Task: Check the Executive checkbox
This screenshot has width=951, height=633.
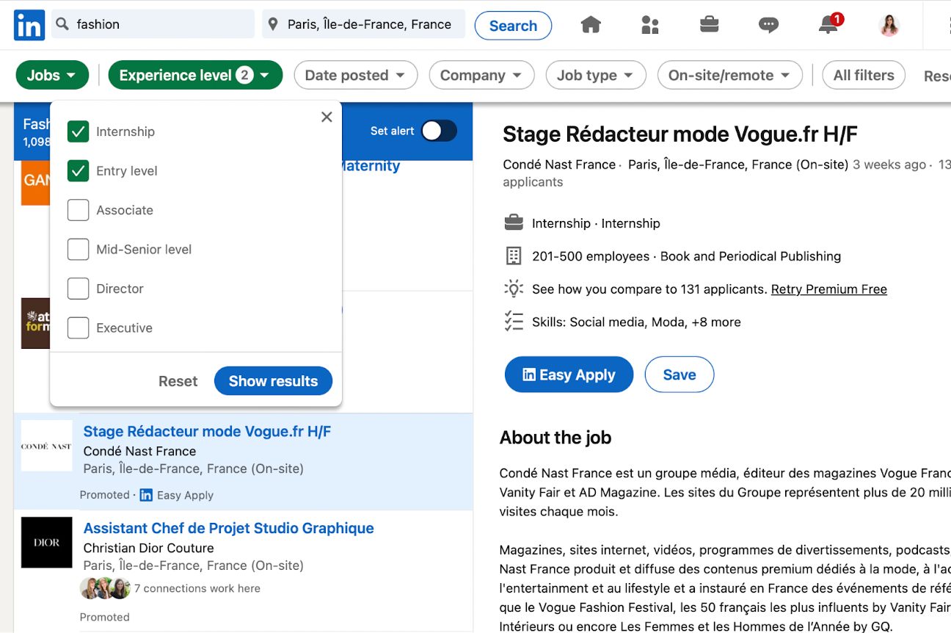Action: pyautogui.click(x=78, y=328)
